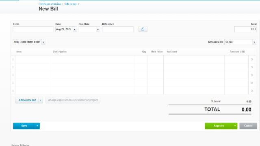Click the first row Item cell
Viewport: 260px width, 146px height.
point(33,60)
